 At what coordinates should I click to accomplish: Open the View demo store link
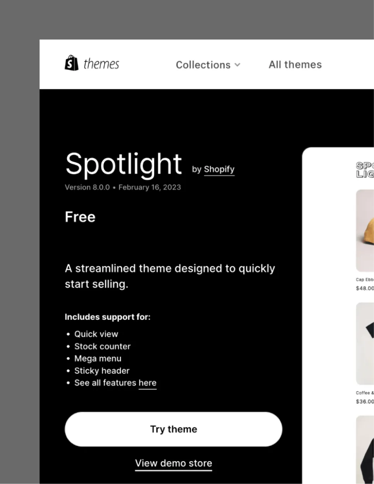click(x=173, y=463)
